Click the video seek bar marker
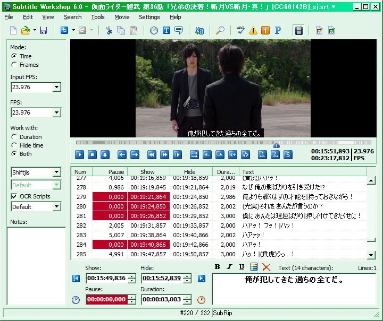Image resolution: width=383 pixels, height=321 pixels. click(276, 145)
